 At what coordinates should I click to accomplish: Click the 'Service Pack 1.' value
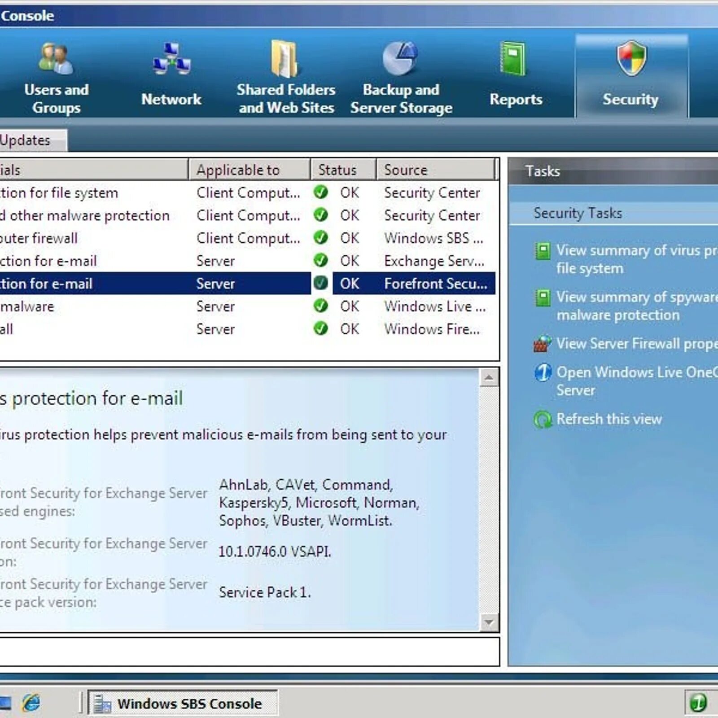(x=265, y=592)
